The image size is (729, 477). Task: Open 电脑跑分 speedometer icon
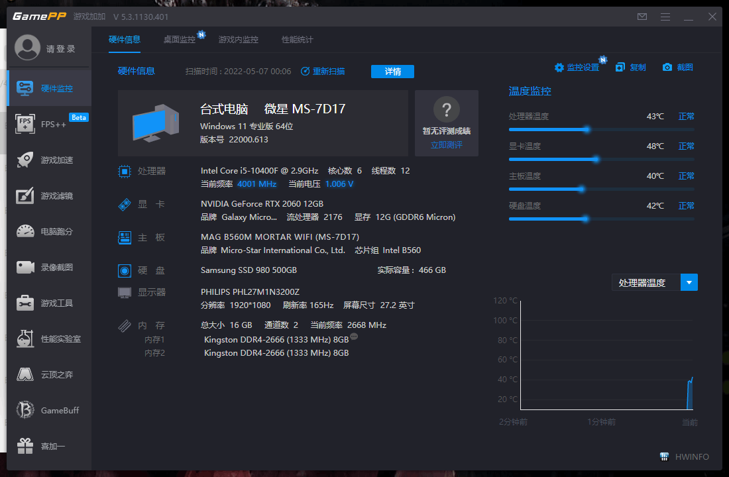(25, 231)
